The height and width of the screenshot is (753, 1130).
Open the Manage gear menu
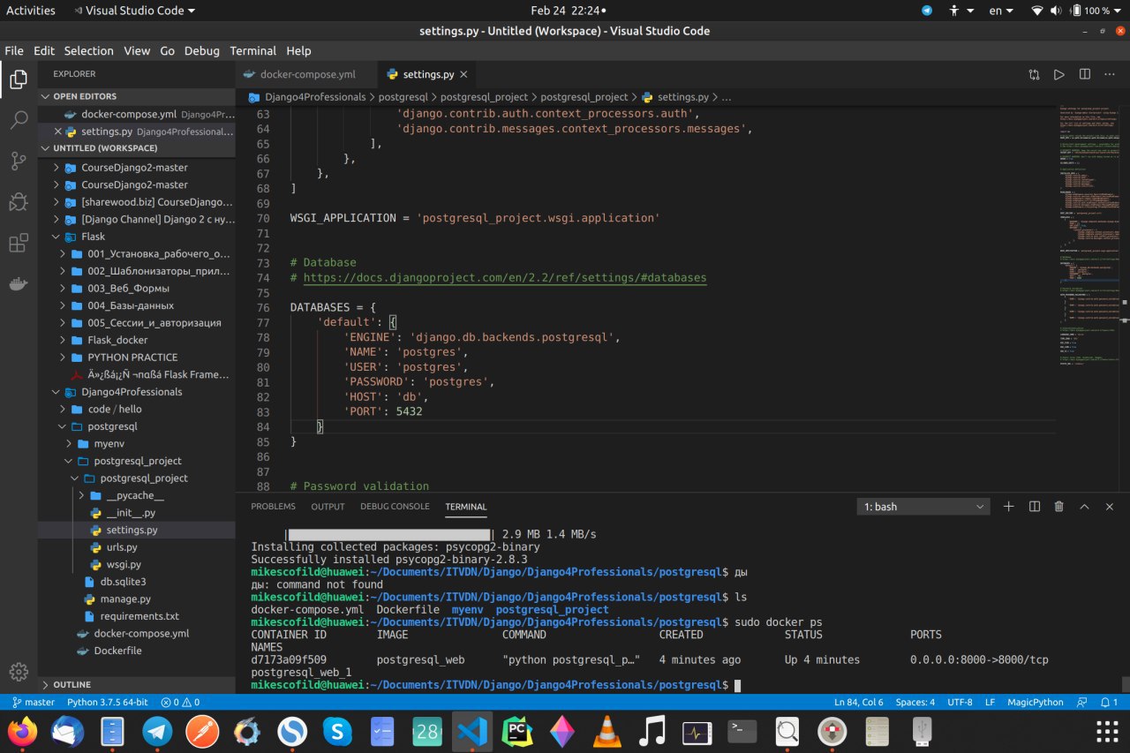point(19,672)
